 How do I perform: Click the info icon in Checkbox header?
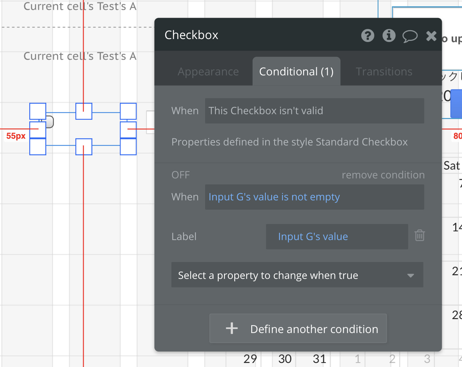coord(389,36)
